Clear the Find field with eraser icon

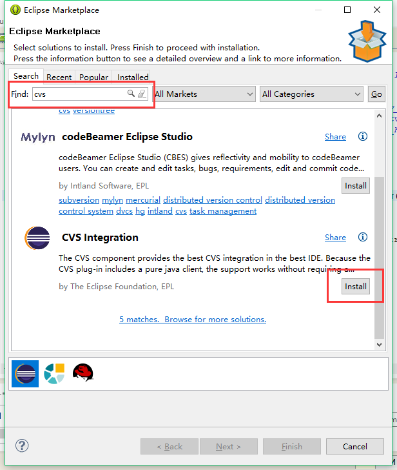pos(142,94)
